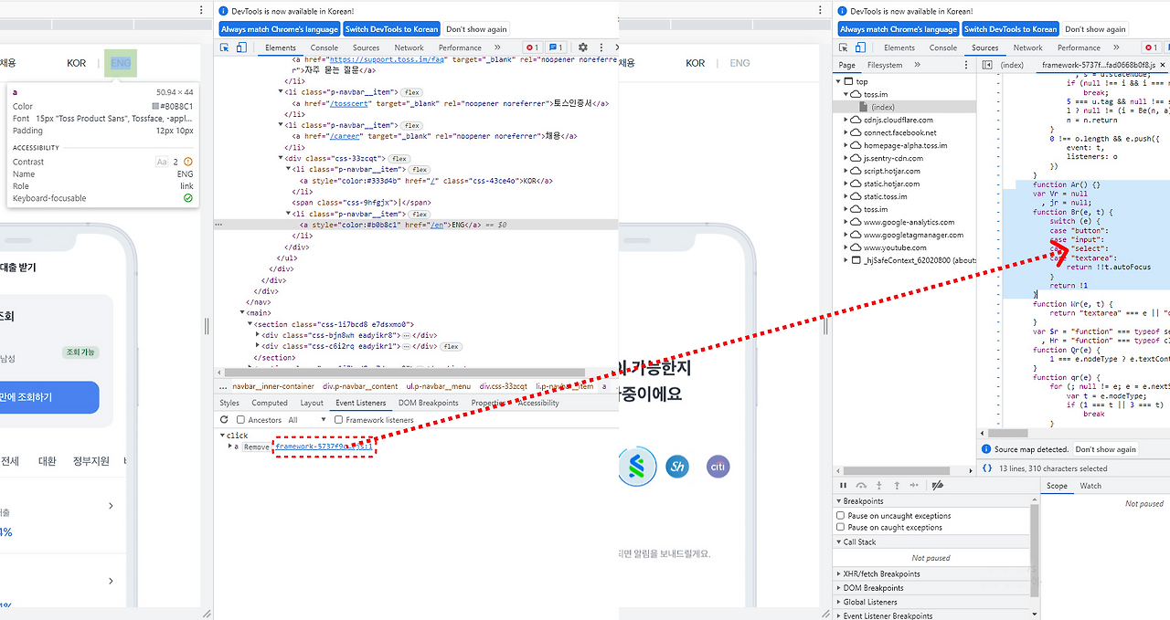The height and width of the screenshot is (620, 1170).
Task: Expand connect.facebook.net in the source tree
Action: click(846, 132)
